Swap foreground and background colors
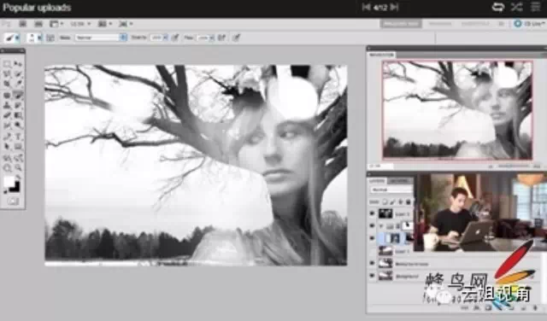Screen dimensions: 547x321 [18, 177]
